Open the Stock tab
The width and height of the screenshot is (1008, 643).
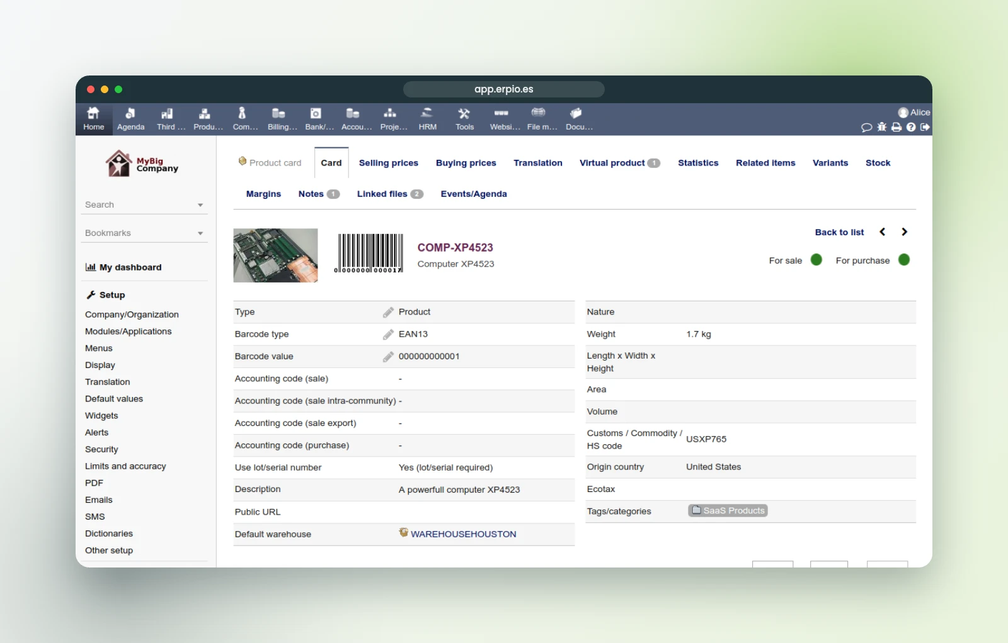click(878, 163)
